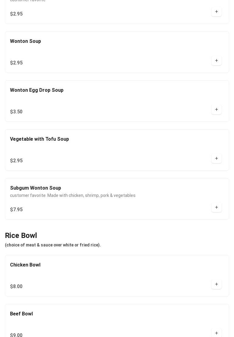Add Subgum Wonton Soup using its plus button
This screenshot has height=337, width=234.
click(x=216, y=207)
